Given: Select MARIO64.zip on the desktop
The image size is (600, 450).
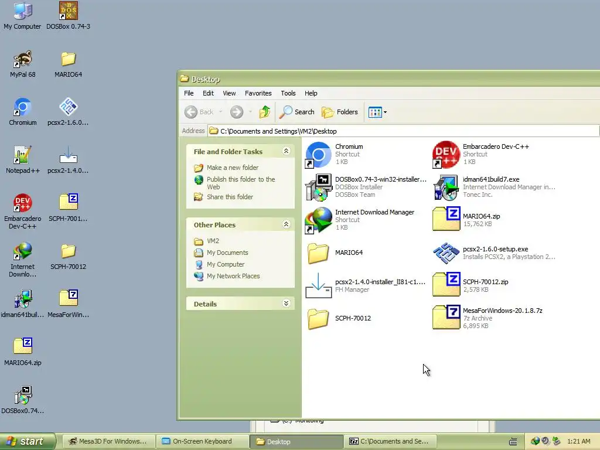Looking at the screenshot, I should point(23,352).
